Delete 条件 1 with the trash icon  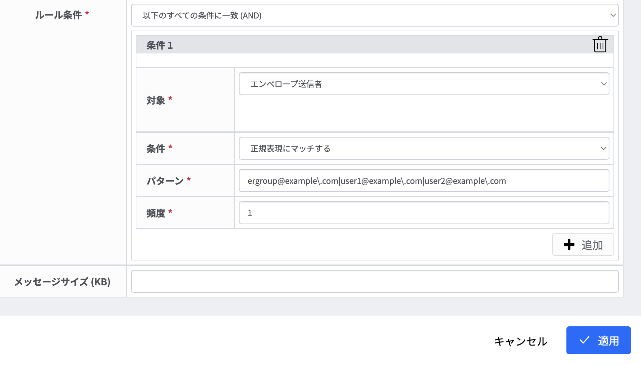coord(600,44)
